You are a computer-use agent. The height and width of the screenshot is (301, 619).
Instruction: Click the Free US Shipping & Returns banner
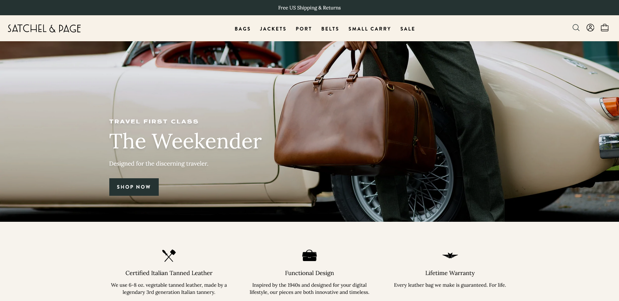309,8
